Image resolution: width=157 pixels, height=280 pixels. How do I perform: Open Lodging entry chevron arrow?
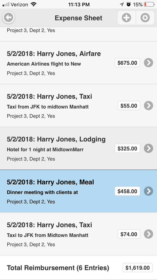click(149, 148)
